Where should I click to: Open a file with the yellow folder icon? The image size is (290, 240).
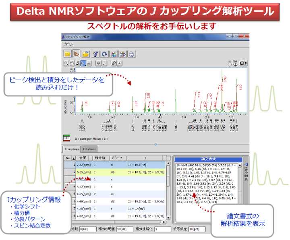[x=68, y=54]
